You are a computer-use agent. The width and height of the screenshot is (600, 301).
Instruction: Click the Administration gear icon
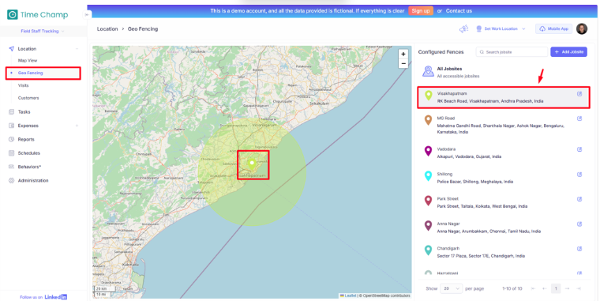pyautogui.click(x=11, y=180)
